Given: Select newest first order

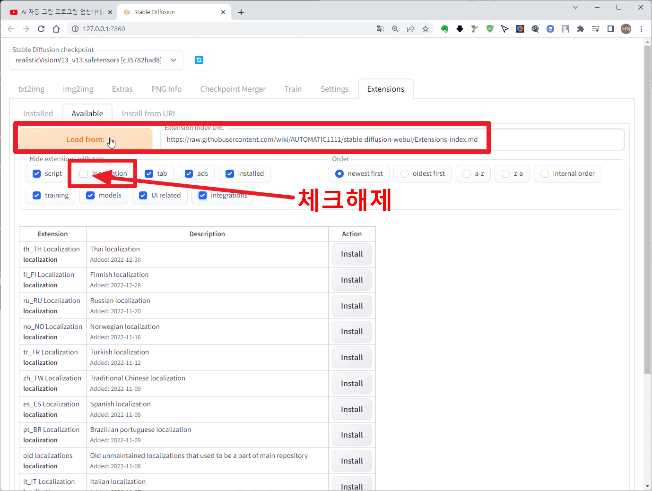Looking at the screenshot, I should pos(339,173).
